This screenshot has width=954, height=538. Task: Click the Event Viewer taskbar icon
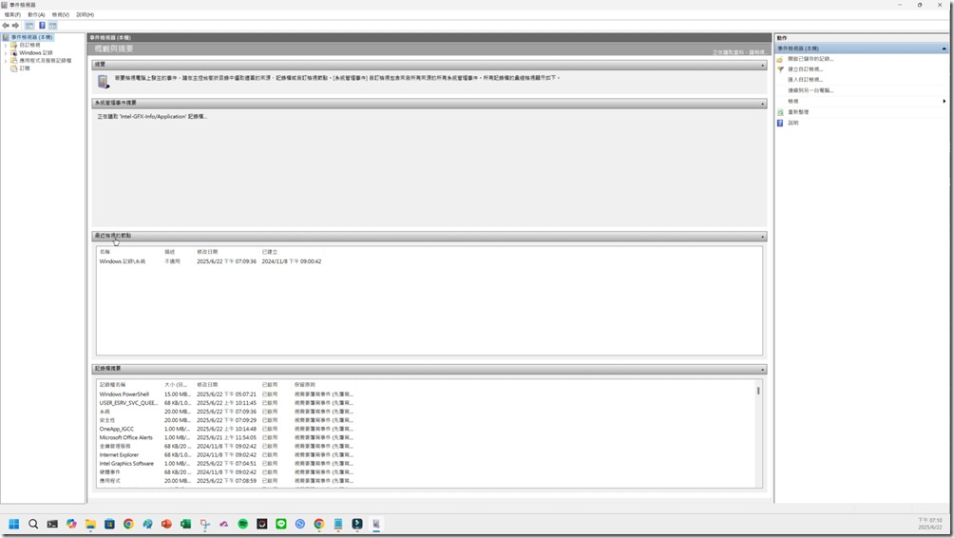point(376,524)
